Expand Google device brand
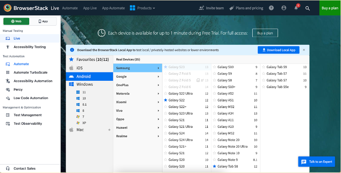This screenshot has width=341, height=173. coord(137,77)
